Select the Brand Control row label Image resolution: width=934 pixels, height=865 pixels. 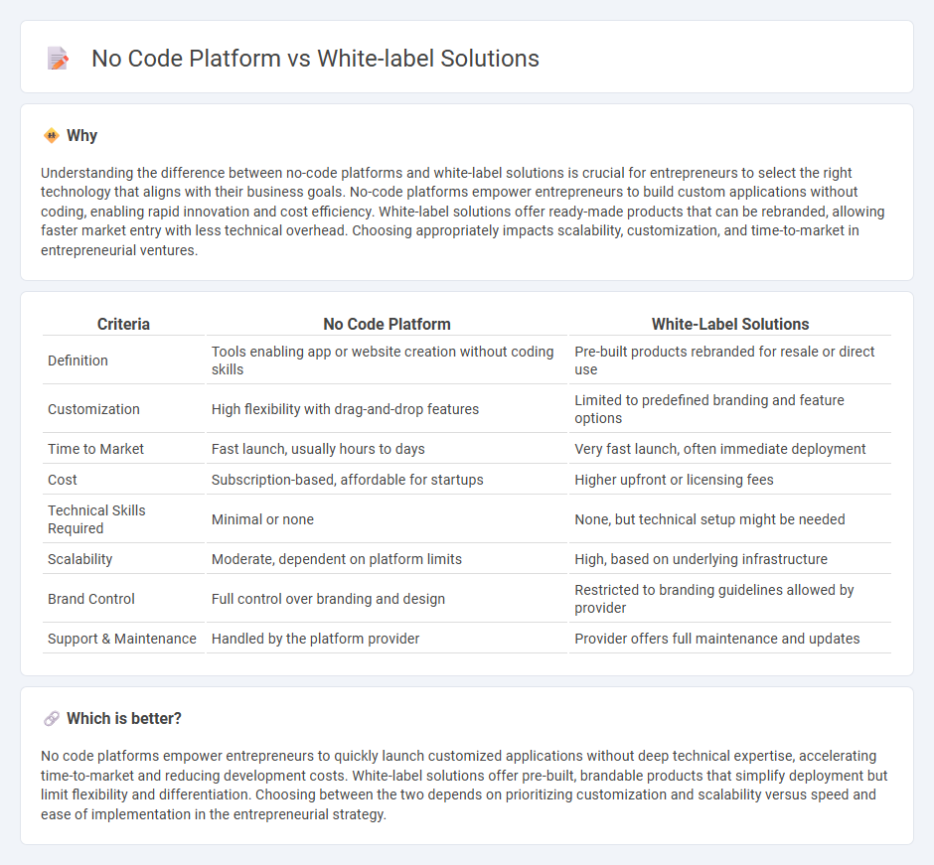click(x=91, y=599)
